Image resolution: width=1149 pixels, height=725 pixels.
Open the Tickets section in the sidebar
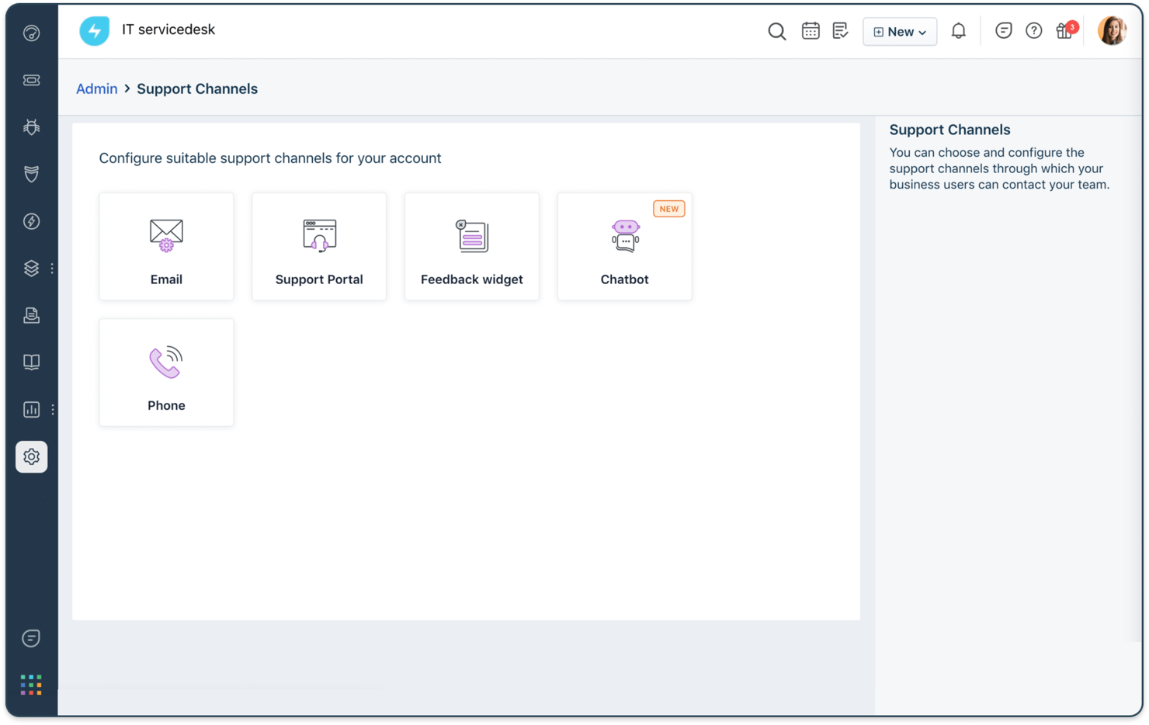tap(31, 80)
